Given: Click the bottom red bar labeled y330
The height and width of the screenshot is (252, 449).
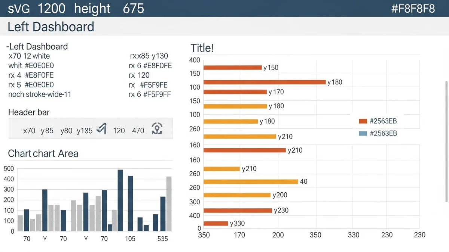Looking at the screenshot, I should pyautogui.click(x=216, y=224).
